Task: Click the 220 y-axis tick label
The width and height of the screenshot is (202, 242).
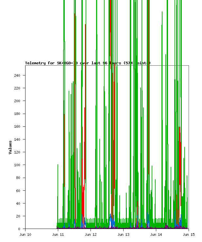Action: [17, 88]
